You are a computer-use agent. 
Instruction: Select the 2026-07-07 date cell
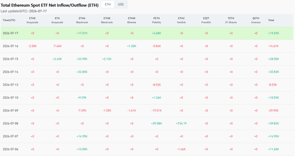10,136
